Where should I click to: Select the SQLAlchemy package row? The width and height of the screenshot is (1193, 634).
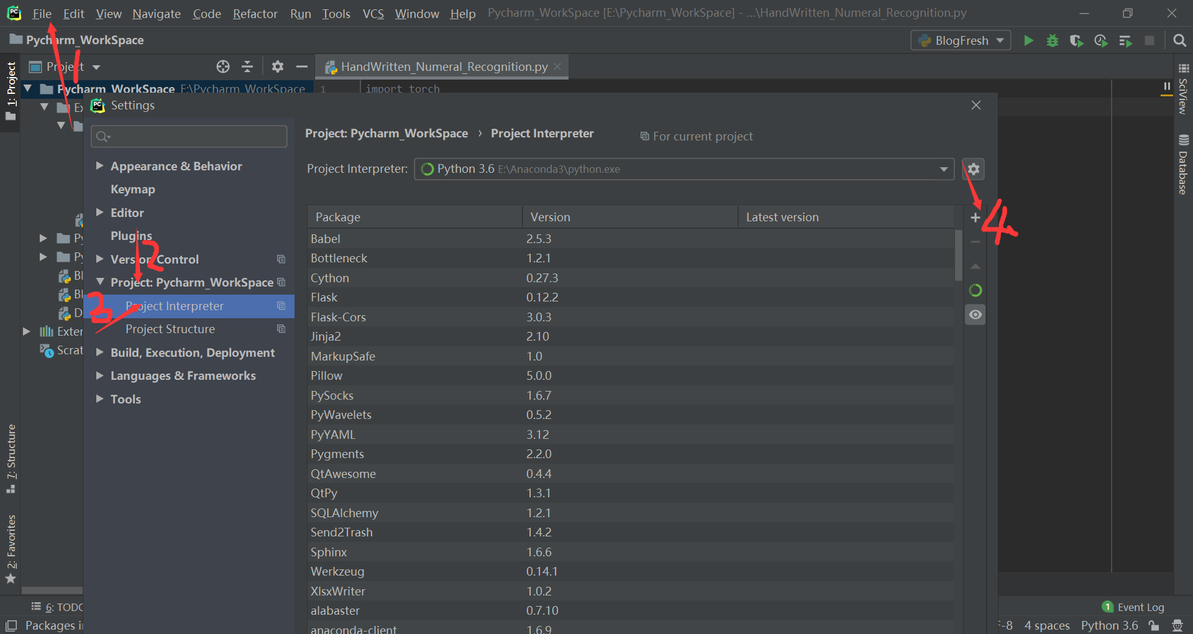point(631,513)
